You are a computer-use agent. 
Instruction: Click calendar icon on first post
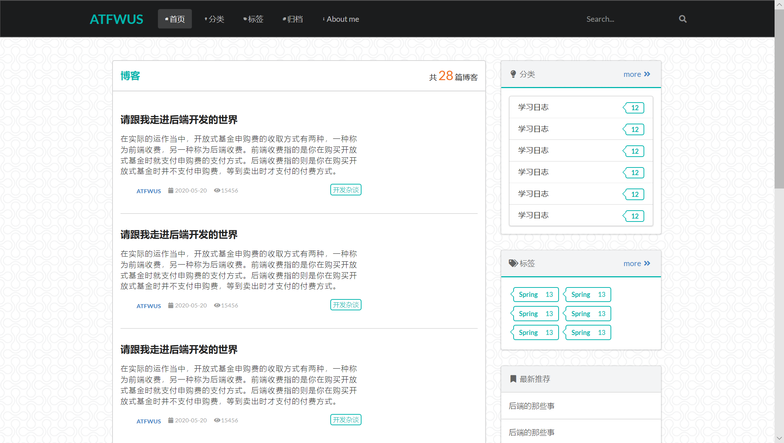(x=171, y=190)
